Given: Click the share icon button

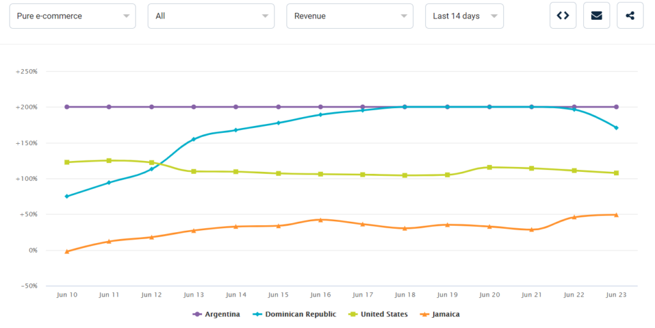Looking at the screenshot, I should tap(630, 15).
